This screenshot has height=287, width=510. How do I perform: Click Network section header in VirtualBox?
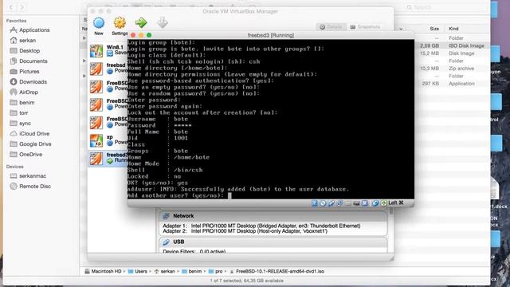click(273, 216)
